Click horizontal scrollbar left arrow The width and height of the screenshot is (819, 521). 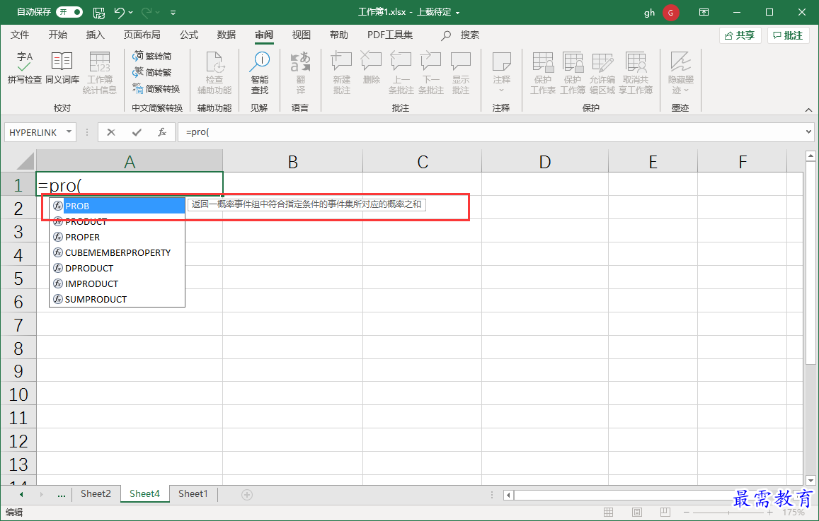pyautogui.click(x=508, y=495)
